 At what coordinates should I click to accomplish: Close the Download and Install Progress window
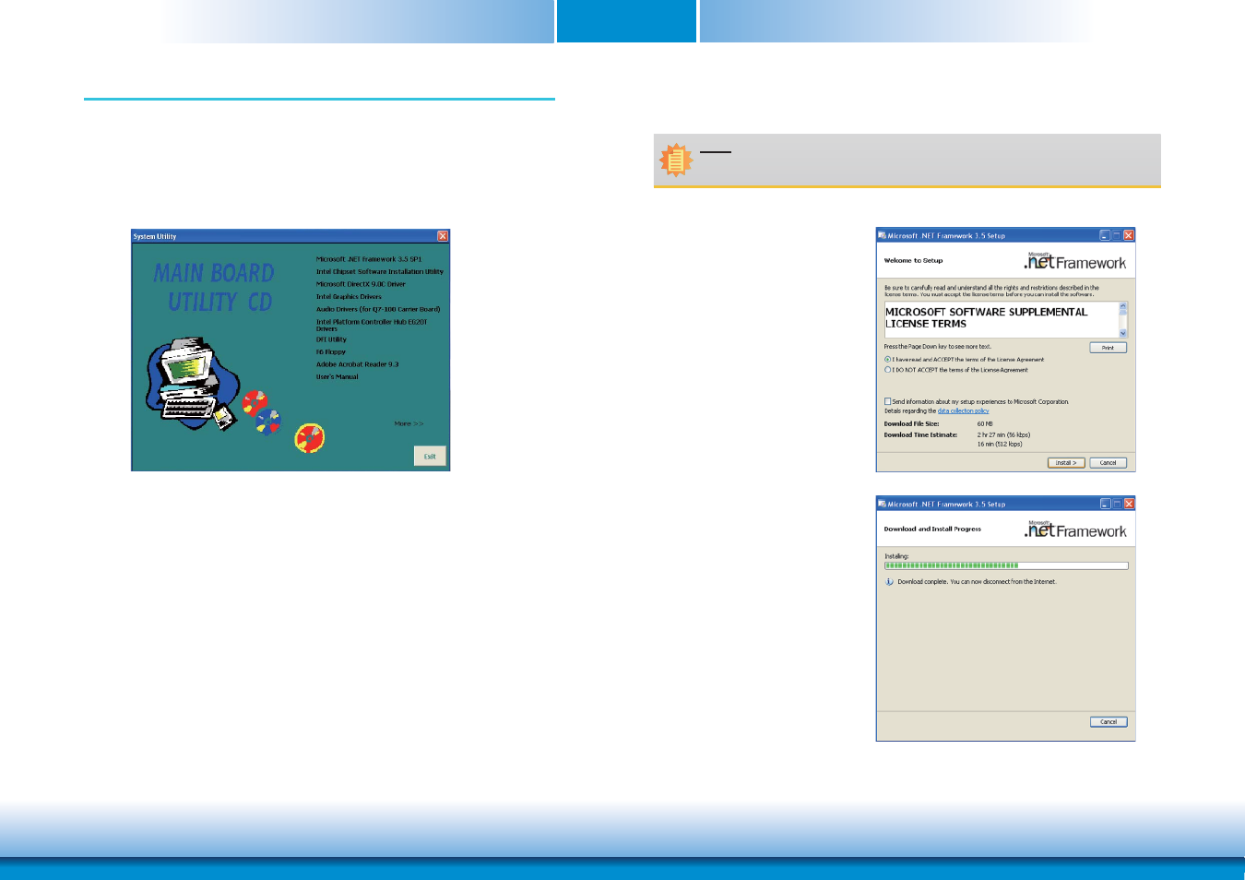(x=1128, y=504)
